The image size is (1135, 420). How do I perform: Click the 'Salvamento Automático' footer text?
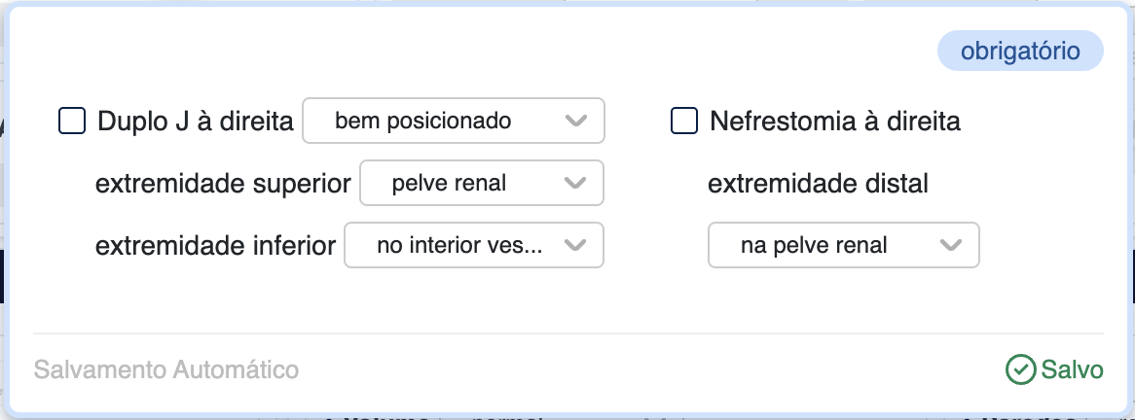click(x=166, y=369)
